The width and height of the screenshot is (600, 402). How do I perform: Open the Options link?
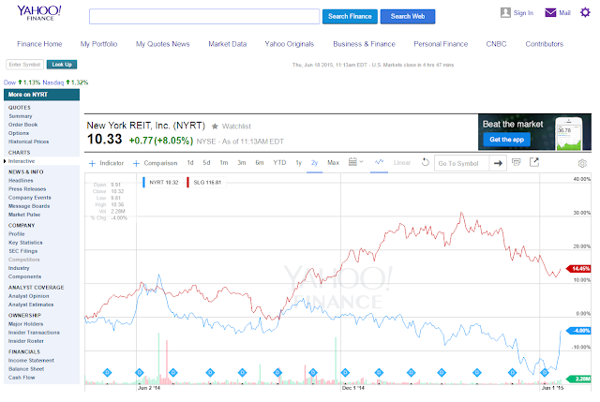(19, 133)
